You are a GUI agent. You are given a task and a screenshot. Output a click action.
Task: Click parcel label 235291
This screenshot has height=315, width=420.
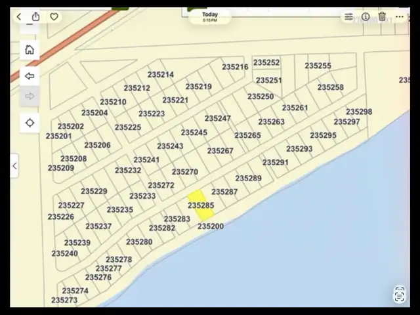tap(276, 162)
